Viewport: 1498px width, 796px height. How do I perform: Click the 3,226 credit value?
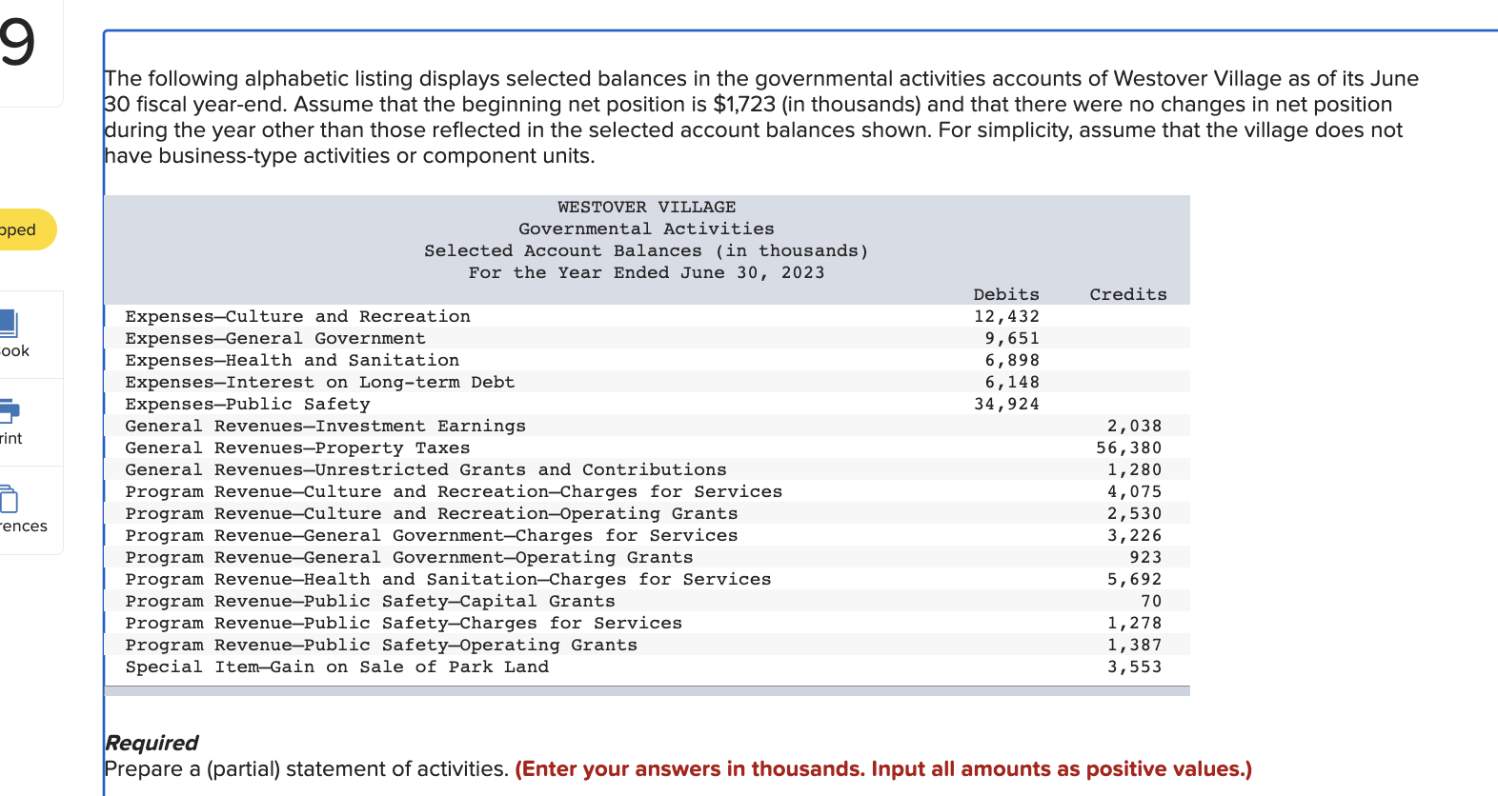(1134, 535)
